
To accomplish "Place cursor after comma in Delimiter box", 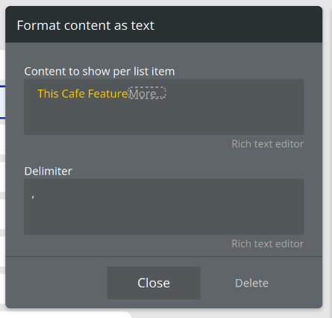I will 35,197.
